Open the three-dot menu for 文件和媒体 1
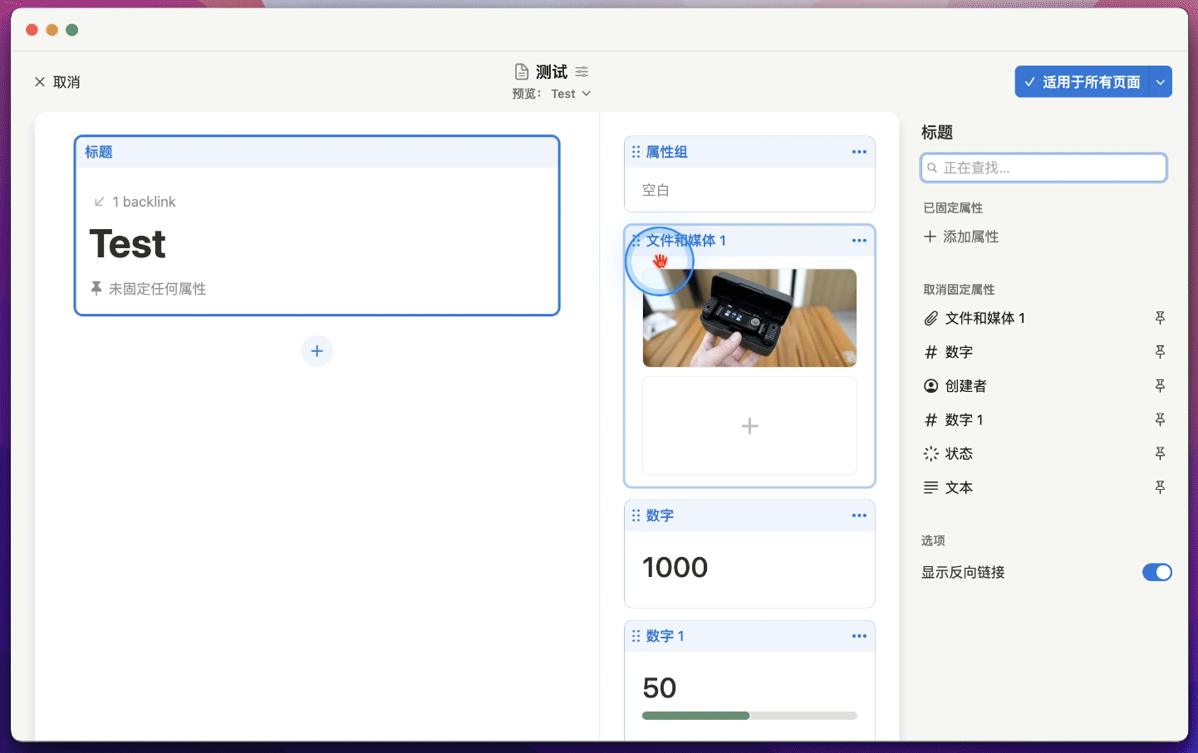Image resolution: width=1198 pixels, height=753 pixels. coord(859,241)
